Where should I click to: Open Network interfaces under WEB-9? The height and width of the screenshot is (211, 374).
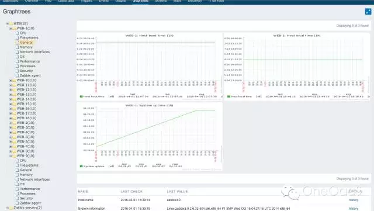34,179
